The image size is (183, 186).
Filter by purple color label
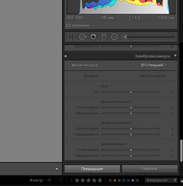tap(128, 181)
